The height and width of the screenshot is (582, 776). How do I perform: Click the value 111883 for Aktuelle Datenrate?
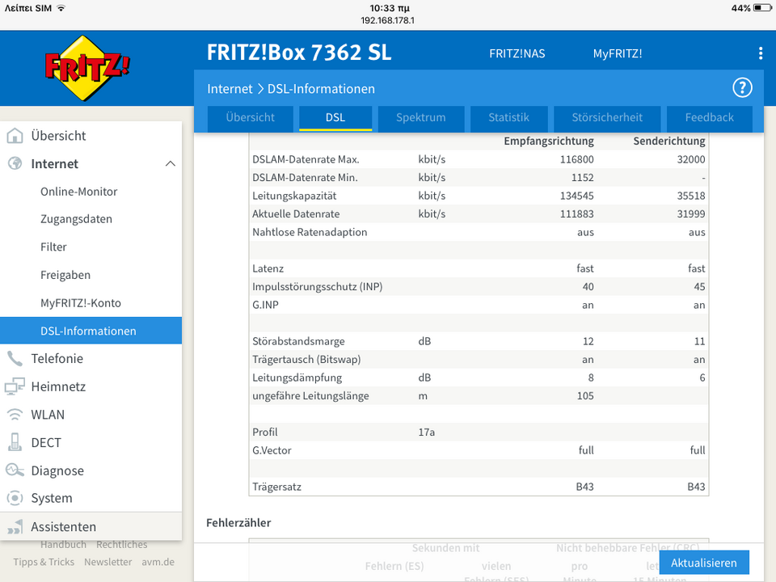576,213
